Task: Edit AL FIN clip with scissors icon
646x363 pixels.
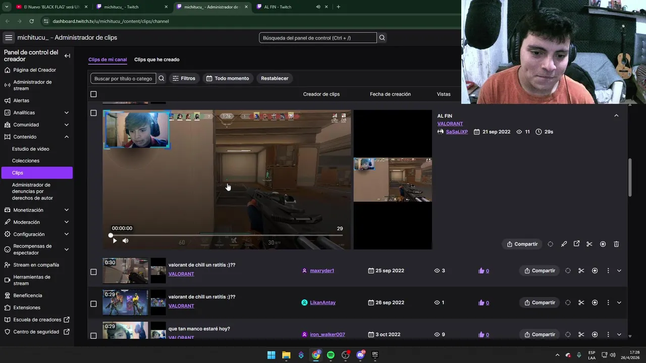Action: pyautogui.click(x=589, y=244)
